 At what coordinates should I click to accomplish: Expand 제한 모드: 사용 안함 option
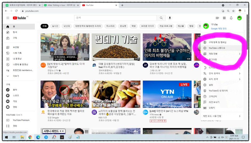coord(222,116)
